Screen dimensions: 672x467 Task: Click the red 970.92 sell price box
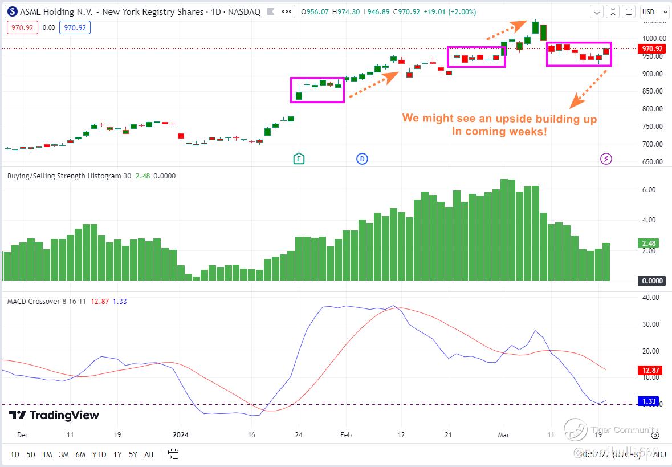(22, 27)
